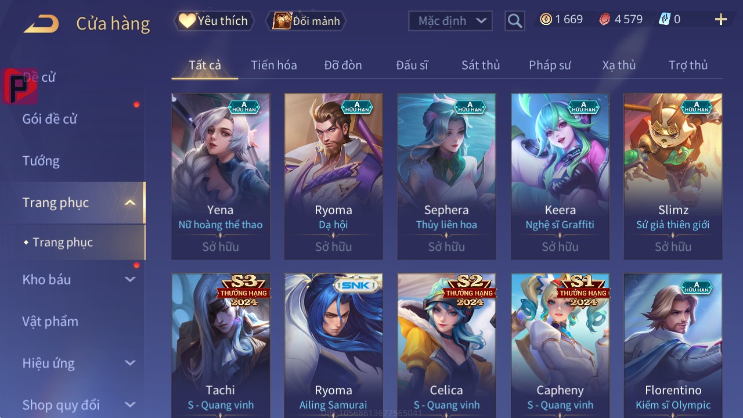Open search with the magnifier icon

[x=515, y=21]
